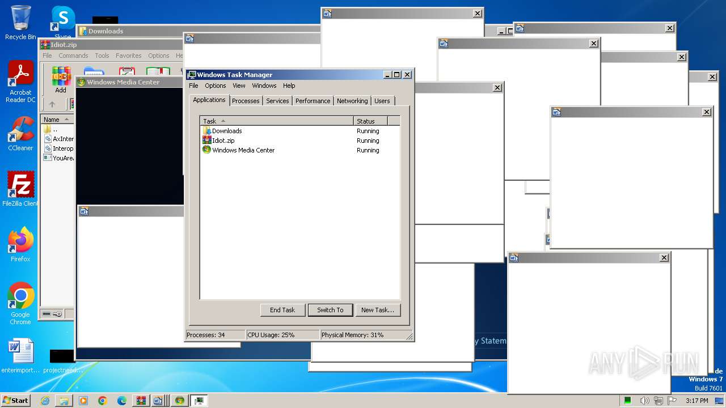This screenshot has width=726, height=408.
Task: Select the projectneed desktop file
Action: 63,360
